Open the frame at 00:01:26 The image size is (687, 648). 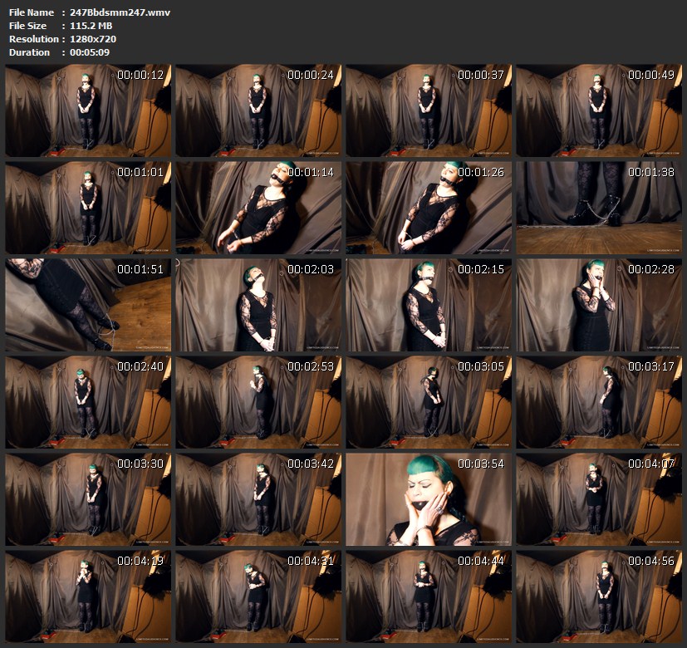429,208
